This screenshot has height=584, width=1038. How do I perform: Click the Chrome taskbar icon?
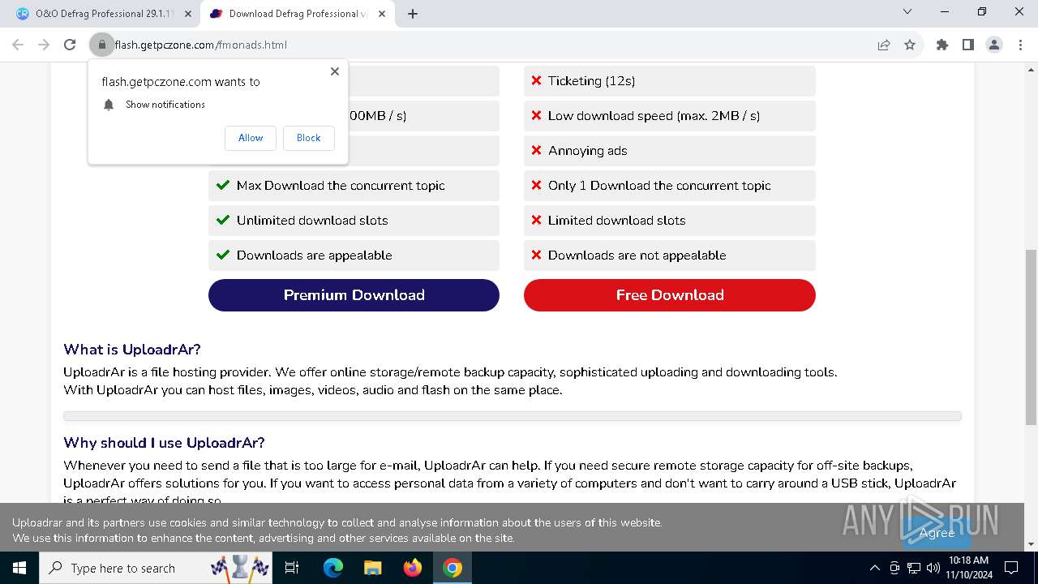click(453, 568)
